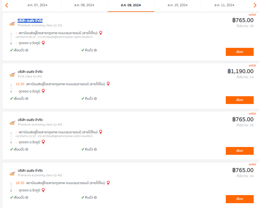Click map pin next to 16:30 departure station
This screenshot has height=208, width=259.
[x=108, y=183]
